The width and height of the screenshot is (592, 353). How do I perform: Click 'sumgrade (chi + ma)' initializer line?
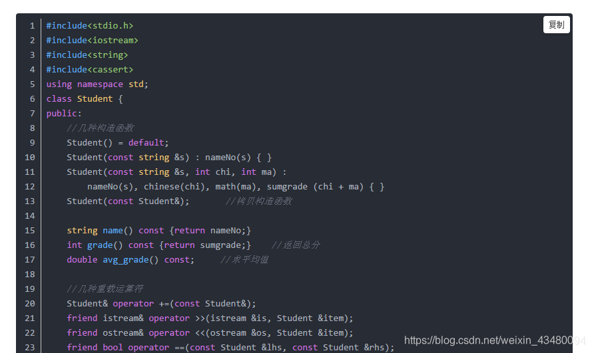(236, 187)
